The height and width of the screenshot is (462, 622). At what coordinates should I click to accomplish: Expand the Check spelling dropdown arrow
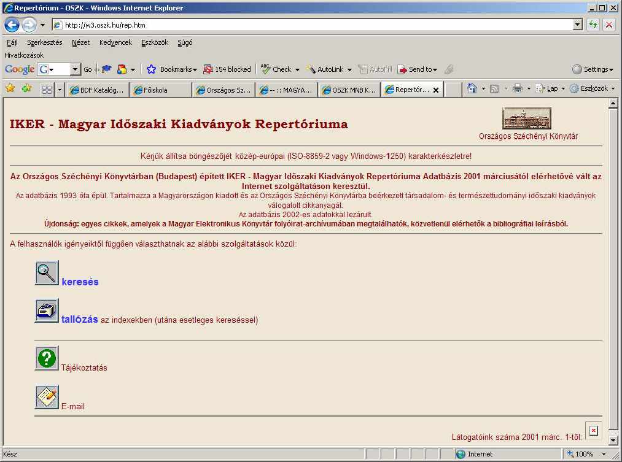click(x=297, y=70)
